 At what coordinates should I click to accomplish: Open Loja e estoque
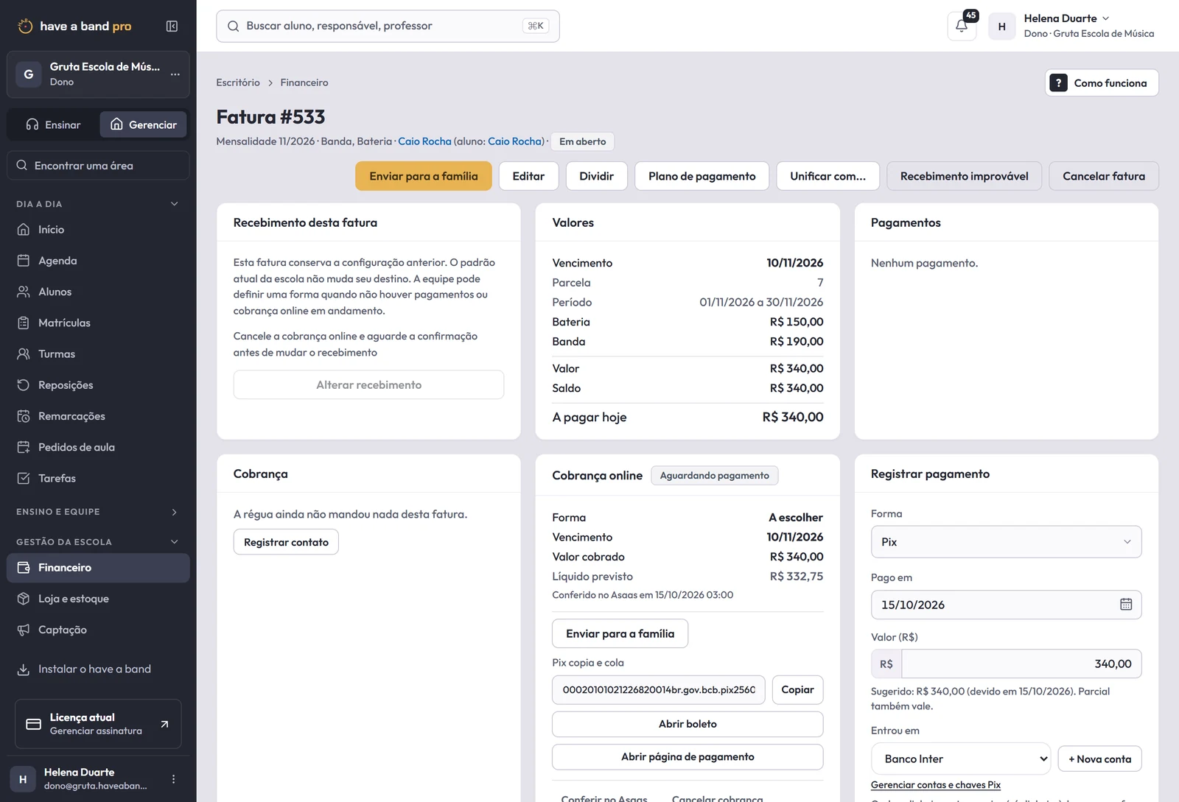click(x=98, y=599)
